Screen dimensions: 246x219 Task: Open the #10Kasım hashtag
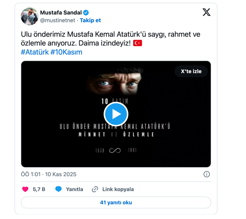66,52
